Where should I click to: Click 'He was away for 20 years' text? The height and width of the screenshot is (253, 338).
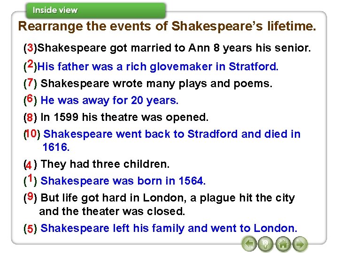(x=110, y=101)
